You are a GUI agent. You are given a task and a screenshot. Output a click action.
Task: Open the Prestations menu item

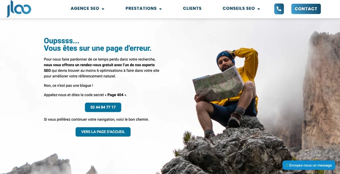[141, 8]
